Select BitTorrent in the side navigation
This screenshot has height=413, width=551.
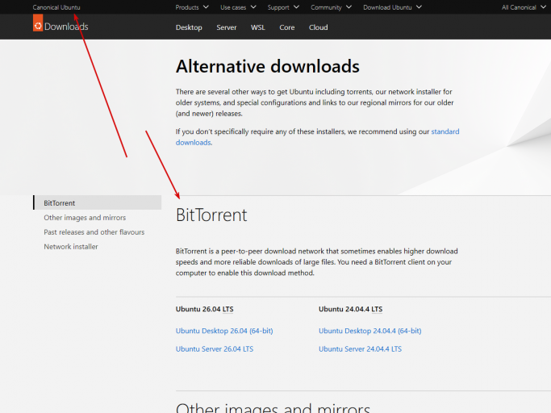[x=98, y=202]
